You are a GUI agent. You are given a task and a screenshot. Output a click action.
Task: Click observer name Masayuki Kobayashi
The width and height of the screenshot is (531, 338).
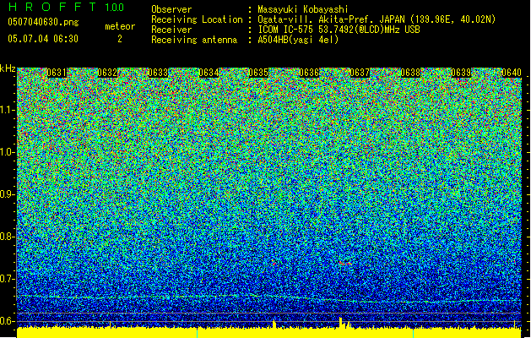coord(302,9)
